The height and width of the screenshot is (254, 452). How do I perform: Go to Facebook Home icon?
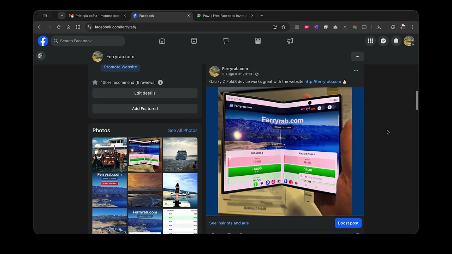click(x=162, y=41)
